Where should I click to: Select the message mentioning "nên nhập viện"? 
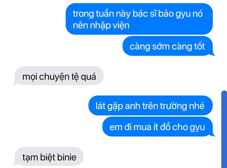point(139,19)
